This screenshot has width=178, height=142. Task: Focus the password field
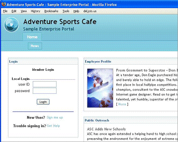pyautogui.click(x=45, y=91)
